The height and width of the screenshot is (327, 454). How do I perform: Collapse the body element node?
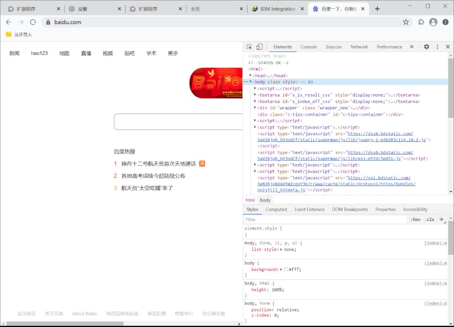click(251, 82)
